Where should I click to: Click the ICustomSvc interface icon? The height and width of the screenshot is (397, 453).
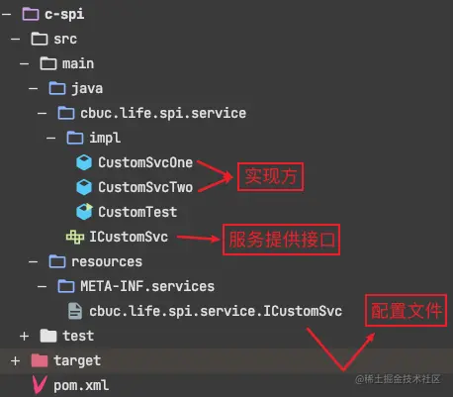tap(75, 237)
